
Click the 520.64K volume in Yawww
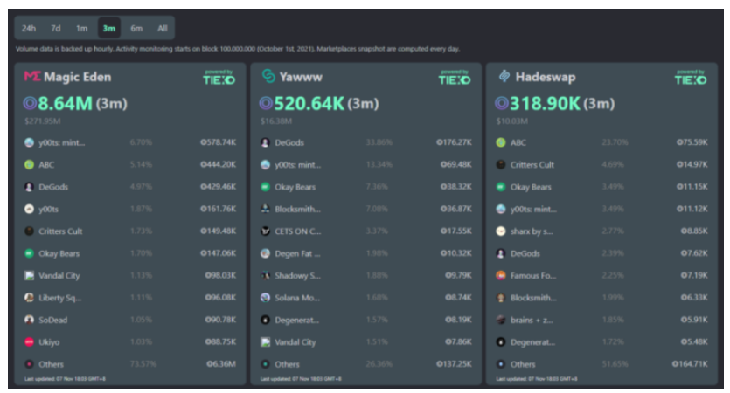309,103
